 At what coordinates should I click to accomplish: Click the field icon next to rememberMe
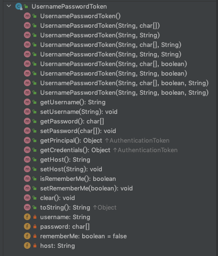(27, 236)
